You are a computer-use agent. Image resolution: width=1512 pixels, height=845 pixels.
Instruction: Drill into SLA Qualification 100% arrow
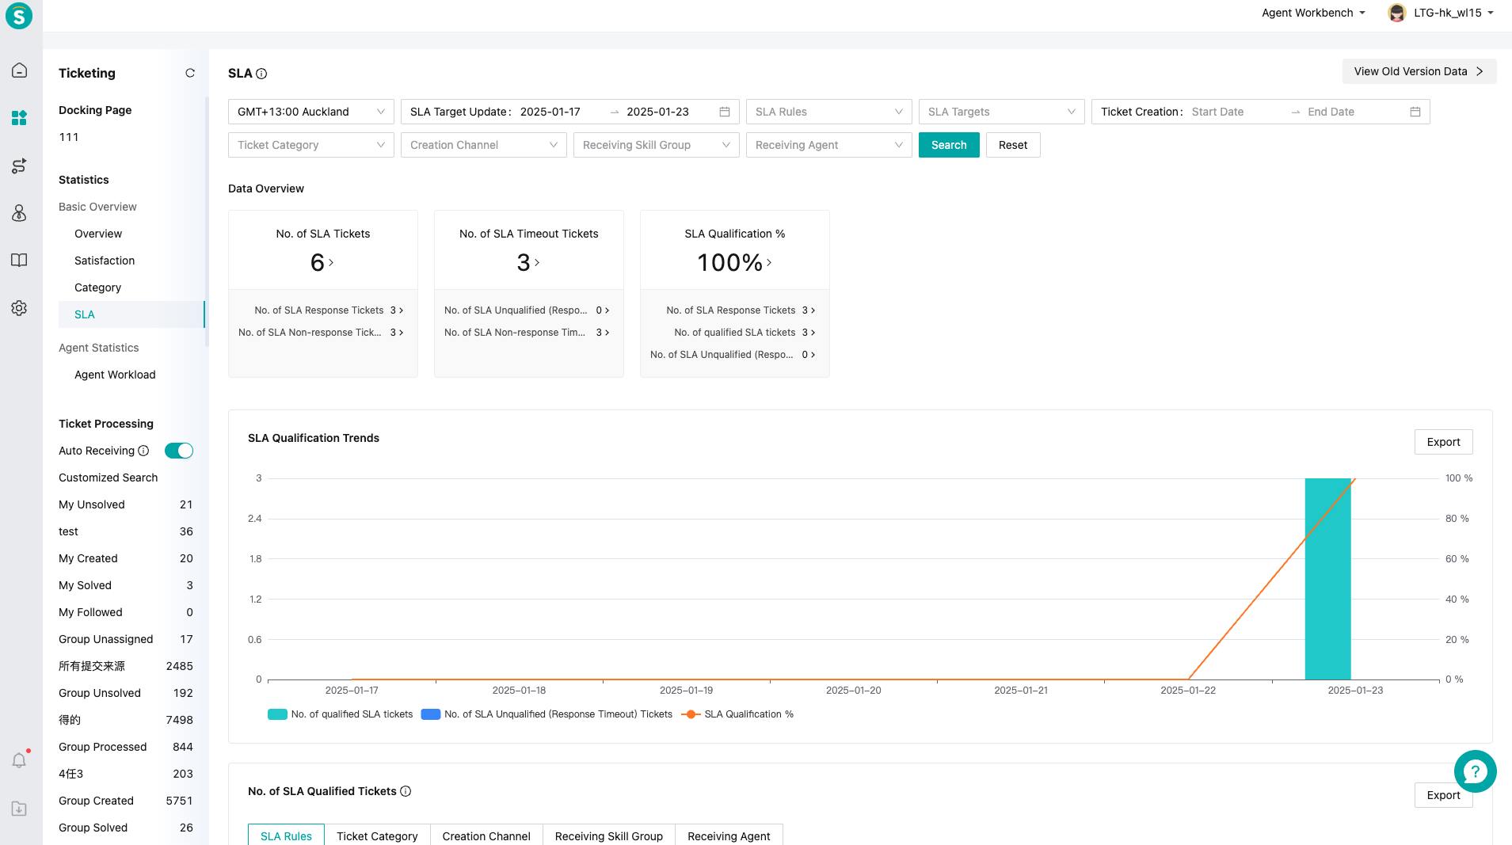(769, 262)
